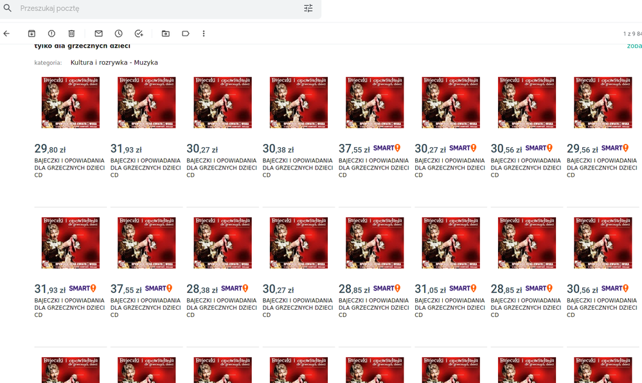Go back to inbox with the back arrow
642x383 pixels.
(6, 33)
